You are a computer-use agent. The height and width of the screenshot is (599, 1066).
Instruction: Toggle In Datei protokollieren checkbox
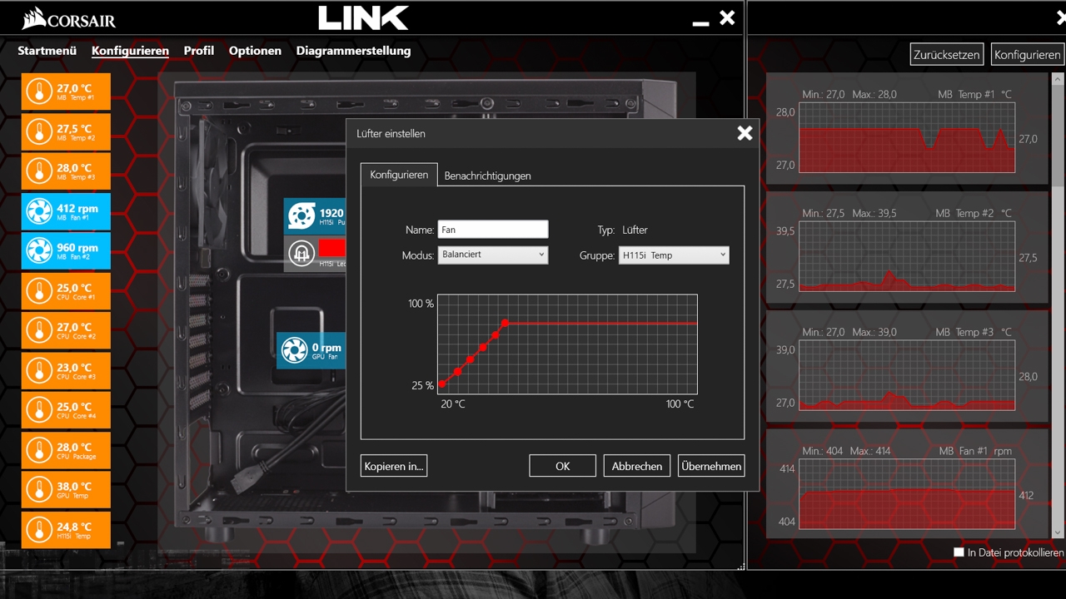point(959,552)
